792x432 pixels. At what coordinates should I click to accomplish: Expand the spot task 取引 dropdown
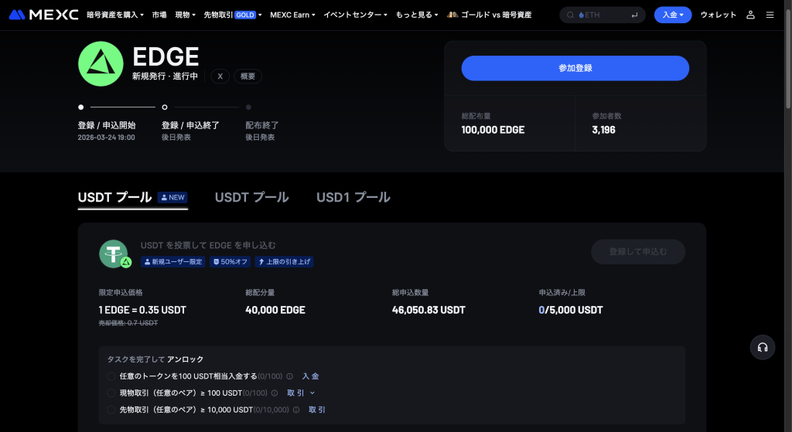pyautogui.click(x=301, y=393)
